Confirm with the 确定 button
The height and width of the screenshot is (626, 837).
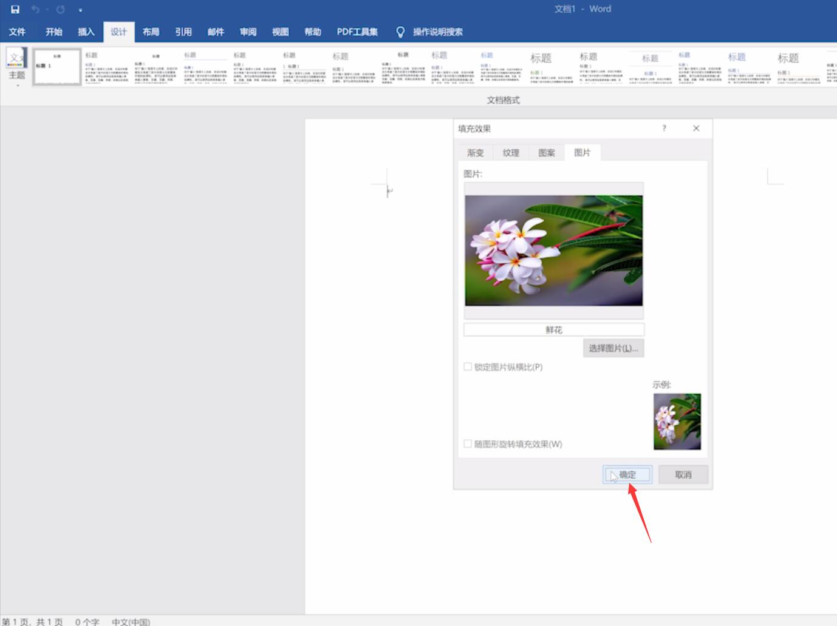pyautogui.click(x=627, y=474)
